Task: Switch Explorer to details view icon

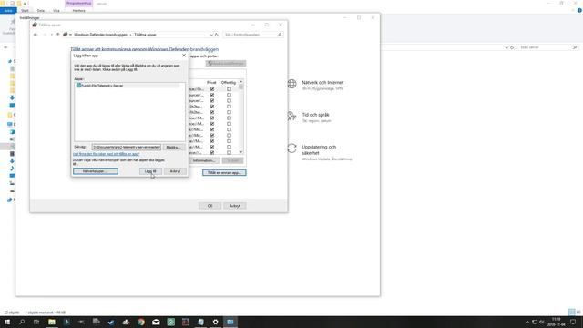Action: [571, 312]
